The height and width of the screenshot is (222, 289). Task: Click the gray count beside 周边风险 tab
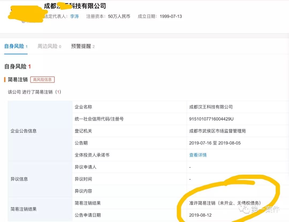pos(60,46)
